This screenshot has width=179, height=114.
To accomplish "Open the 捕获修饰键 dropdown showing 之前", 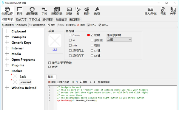I will [x=119, y=40].
